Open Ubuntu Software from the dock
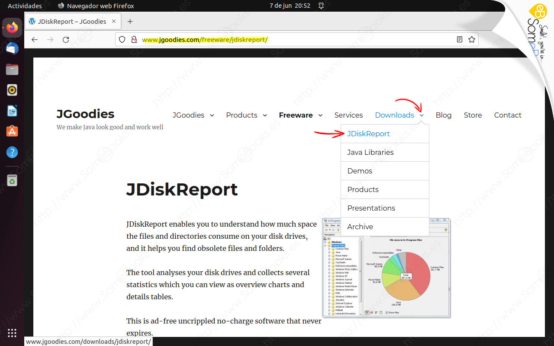554x346 pixels. [12, 131]
